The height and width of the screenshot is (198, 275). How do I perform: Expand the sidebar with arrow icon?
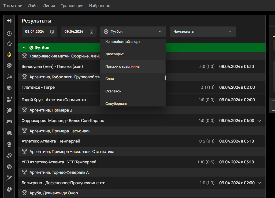9,21
